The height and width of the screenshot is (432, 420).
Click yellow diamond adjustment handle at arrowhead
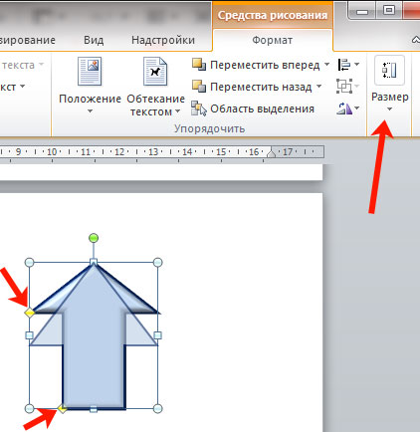(x=29, y=313)
